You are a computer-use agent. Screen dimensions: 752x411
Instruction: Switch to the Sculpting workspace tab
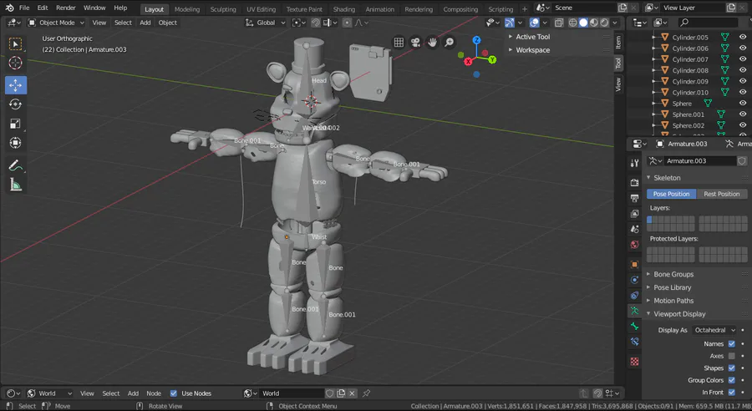pyautogui.click(x=223, y=9)
